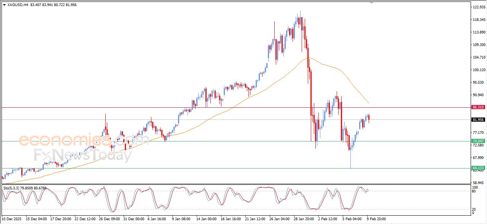Click the 14 Jan 00:00 time label

(x=206, y=219)
